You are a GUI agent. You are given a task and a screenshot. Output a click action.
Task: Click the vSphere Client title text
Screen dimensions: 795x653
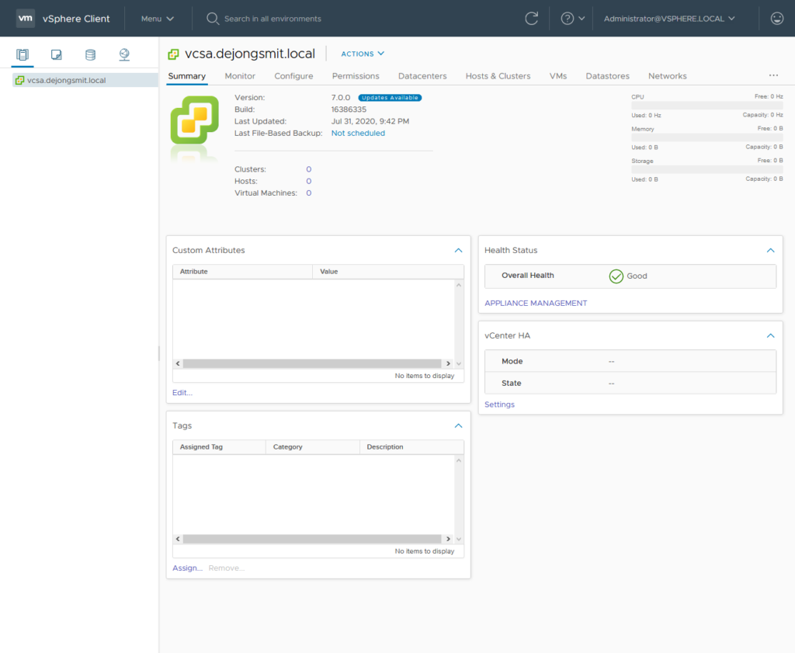(76, 19)
